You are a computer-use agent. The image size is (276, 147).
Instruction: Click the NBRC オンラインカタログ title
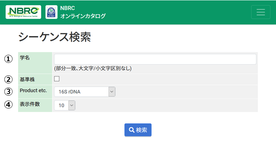pyautogui.click(x=83, y=12)
